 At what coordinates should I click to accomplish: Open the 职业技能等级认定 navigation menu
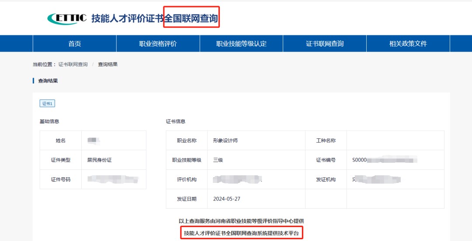click(x=241, y=44)
